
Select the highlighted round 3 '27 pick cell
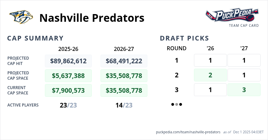[244, 90]
